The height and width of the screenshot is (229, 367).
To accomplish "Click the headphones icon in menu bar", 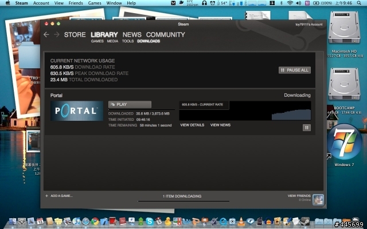I will [204, 3].
